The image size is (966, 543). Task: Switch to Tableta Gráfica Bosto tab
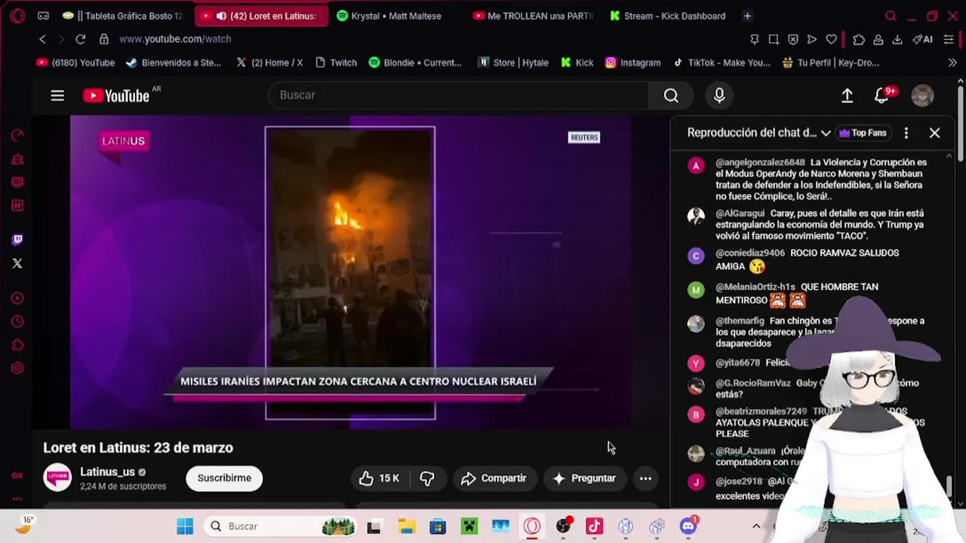(x=124, y=16)
